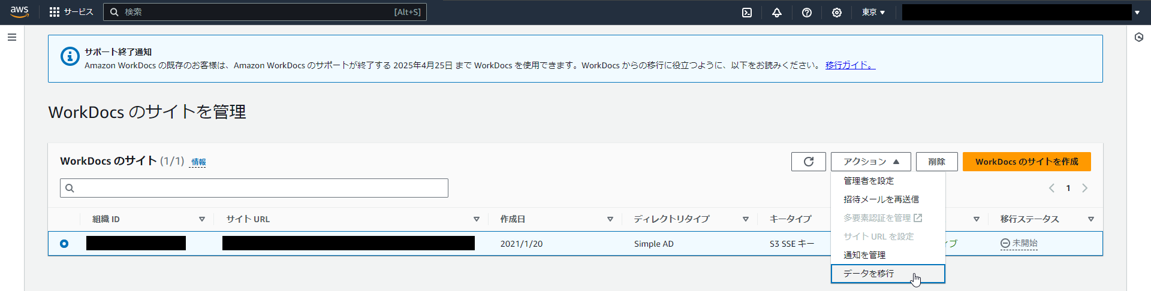Open the right side panel hexagon icon
Image resolution: width=1151 pixels, height=291 pixels.
tap(1139, 37)
